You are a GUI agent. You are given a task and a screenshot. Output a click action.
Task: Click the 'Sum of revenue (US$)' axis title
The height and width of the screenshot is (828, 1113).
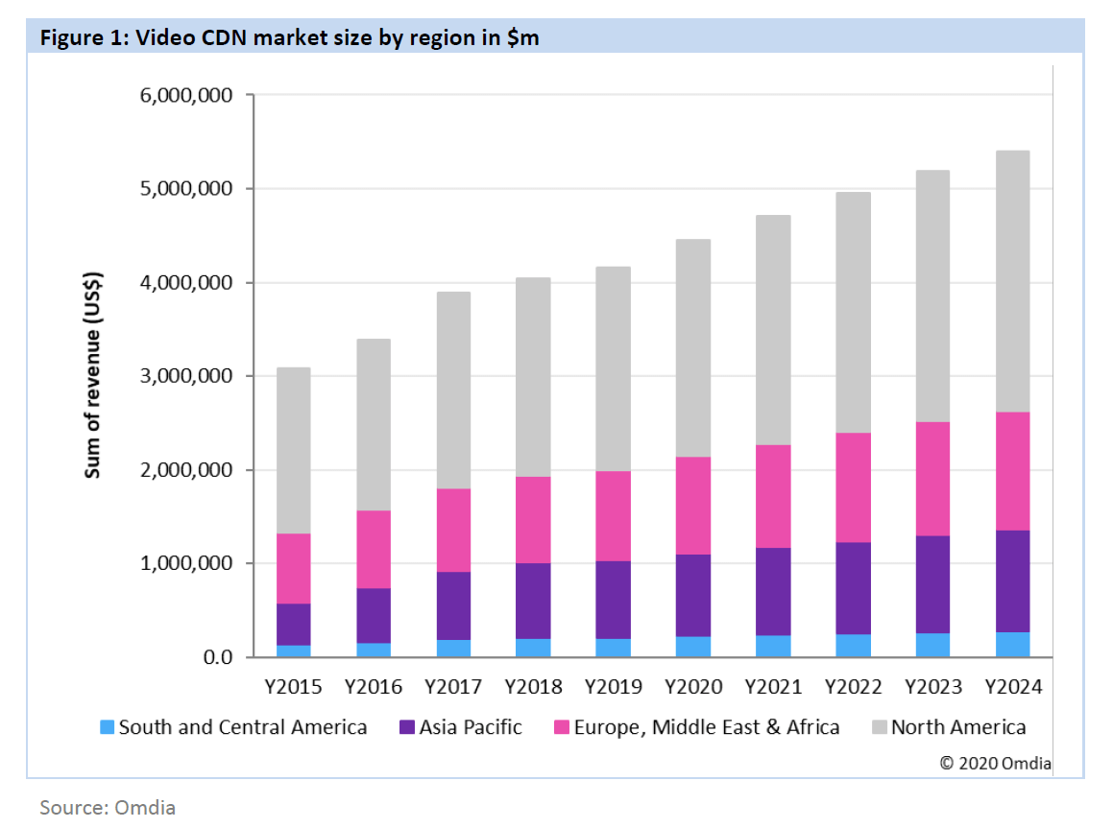pos(93,375)
